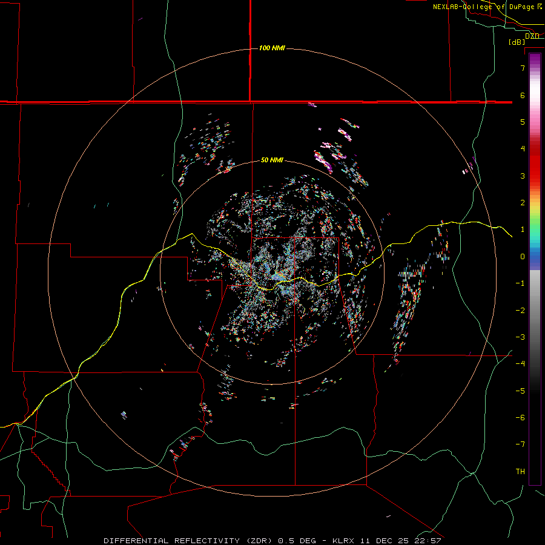The height and width of the screenshot is (545, 545).
Task: Click the -4 value on color scale
Action: 520,363
